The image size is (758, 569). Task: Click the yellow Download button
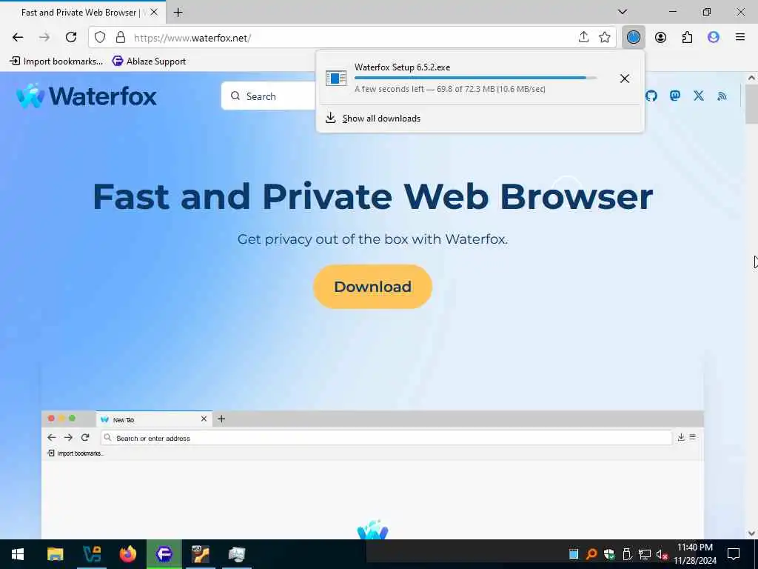tap(373, 287)
